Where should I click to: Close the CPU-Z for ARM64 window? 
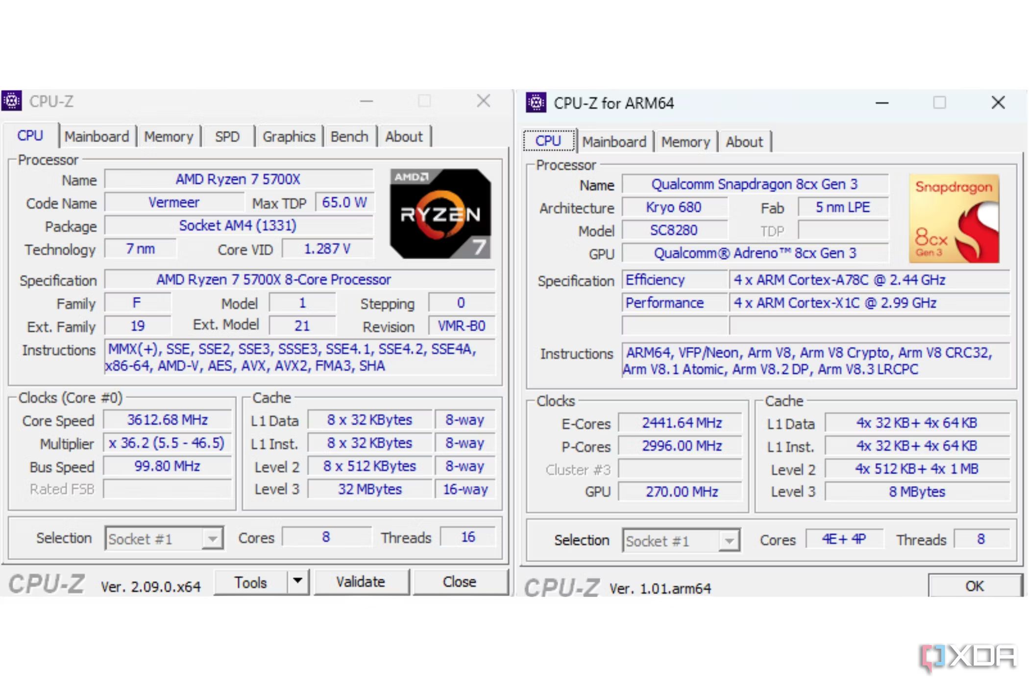coord(998,103)
